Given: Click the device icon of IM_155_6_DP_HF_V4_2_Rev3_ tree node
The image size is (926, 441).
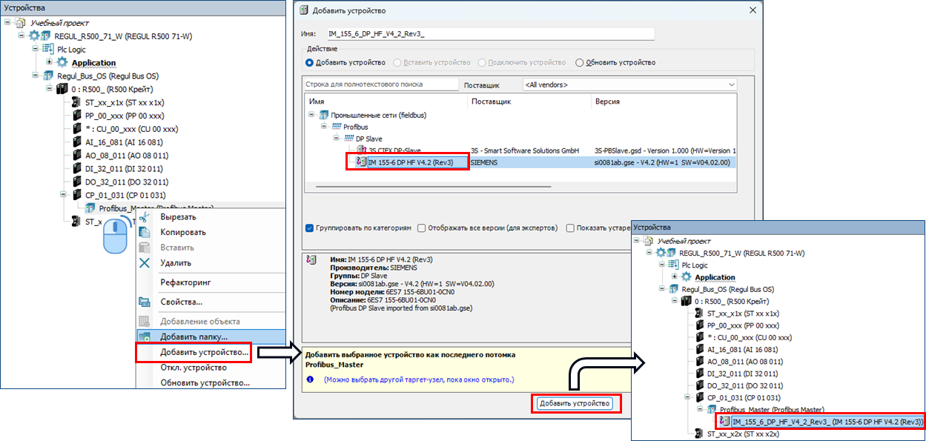Looking at the screenshot, I should (724, 421).
